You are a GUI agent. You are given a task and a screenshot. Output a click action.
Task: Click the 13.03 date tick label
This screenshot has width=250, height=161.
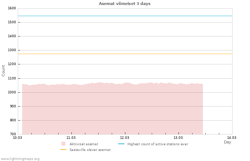[x=178, y=137]
